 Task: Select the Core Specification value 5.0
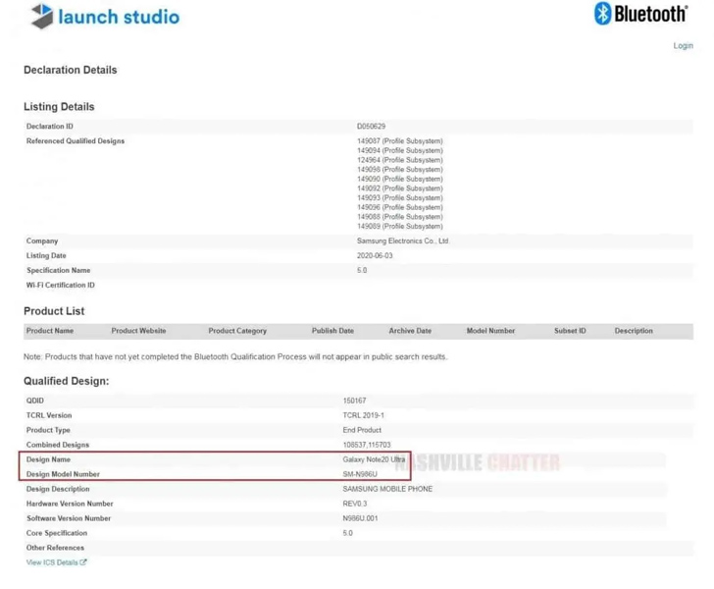click(x=347, y=533)
